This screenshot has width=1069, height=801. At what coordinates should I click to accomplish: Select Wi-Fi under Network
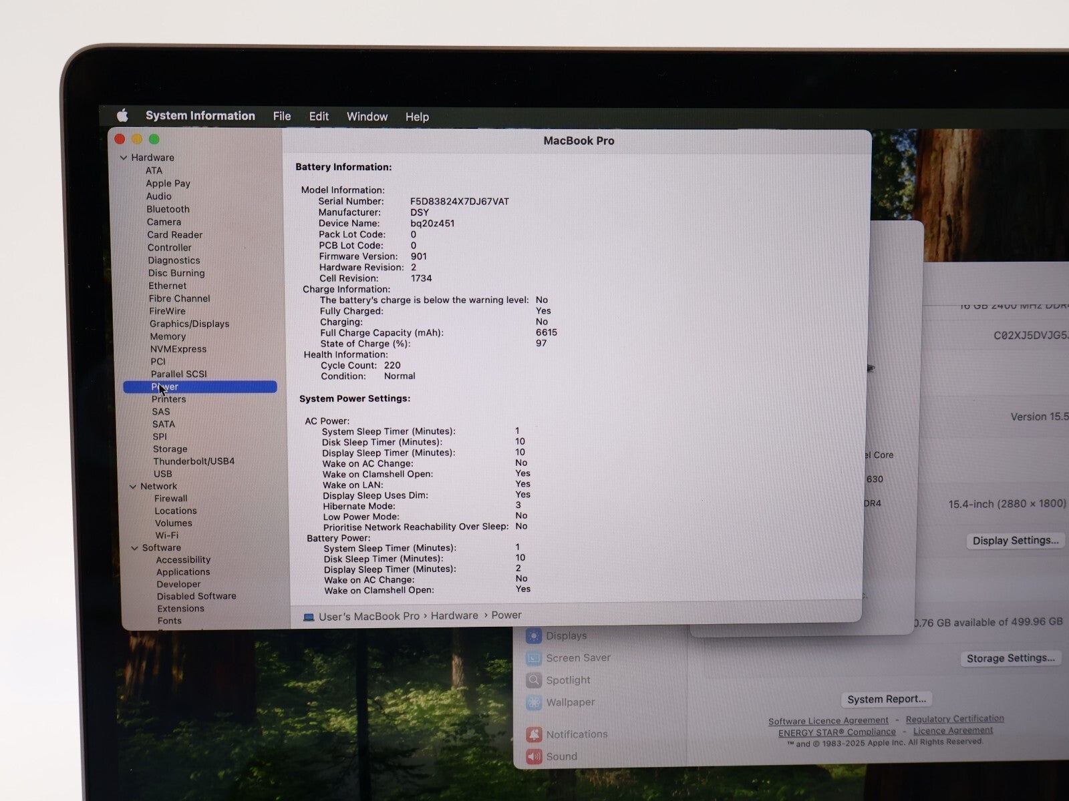(166, 535)
